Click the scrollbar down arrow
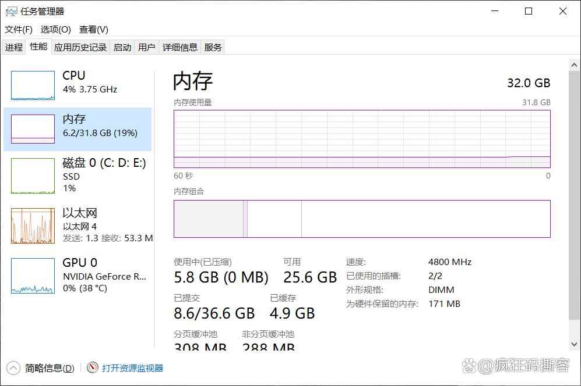 pyautogui.click(x=574, y=344)
